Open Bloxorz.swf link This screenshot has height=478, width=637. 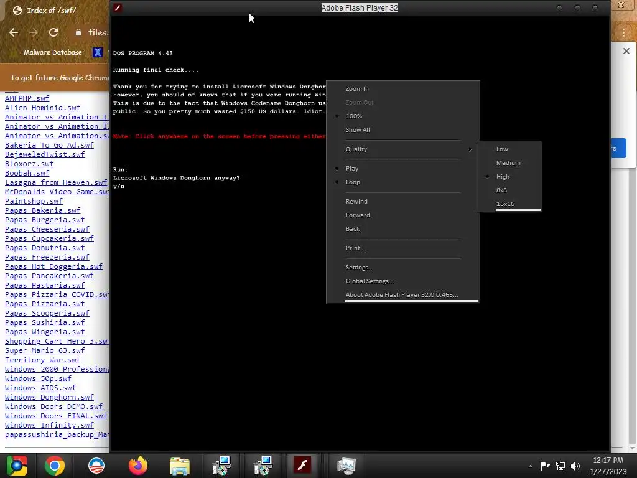click(x=29, y=164)
